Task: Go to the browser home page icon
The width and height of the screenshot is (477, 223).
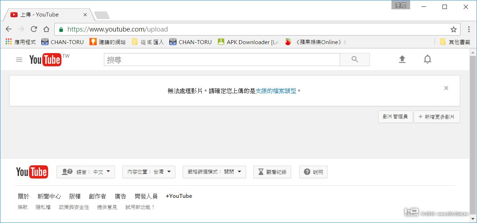Action: [x=46, y=29]
